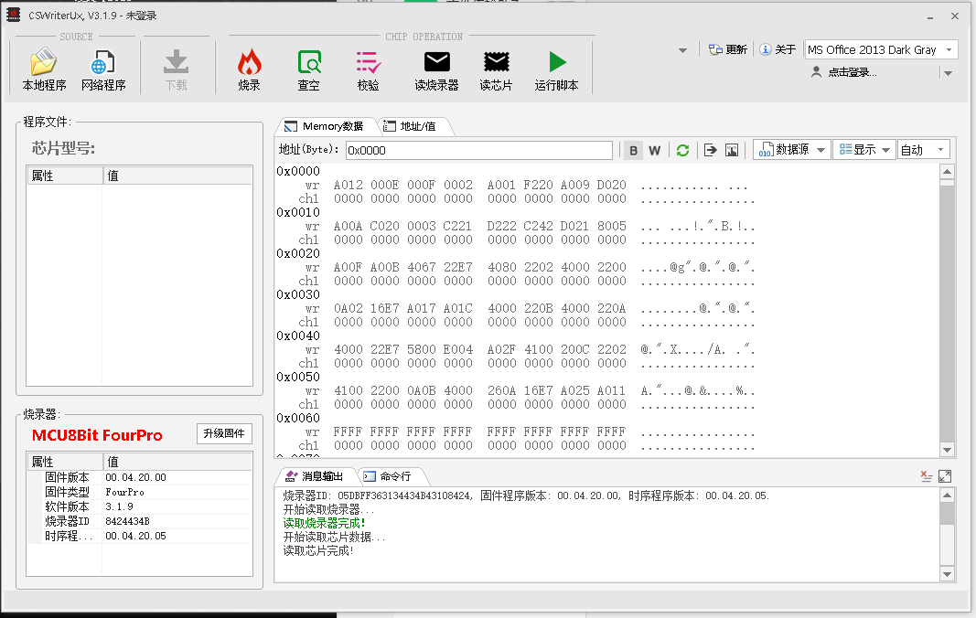The width and height of the screenshot is (976, 618).
Task: Click the 烧录器ID value 8424434B
Action: point(127,521)
